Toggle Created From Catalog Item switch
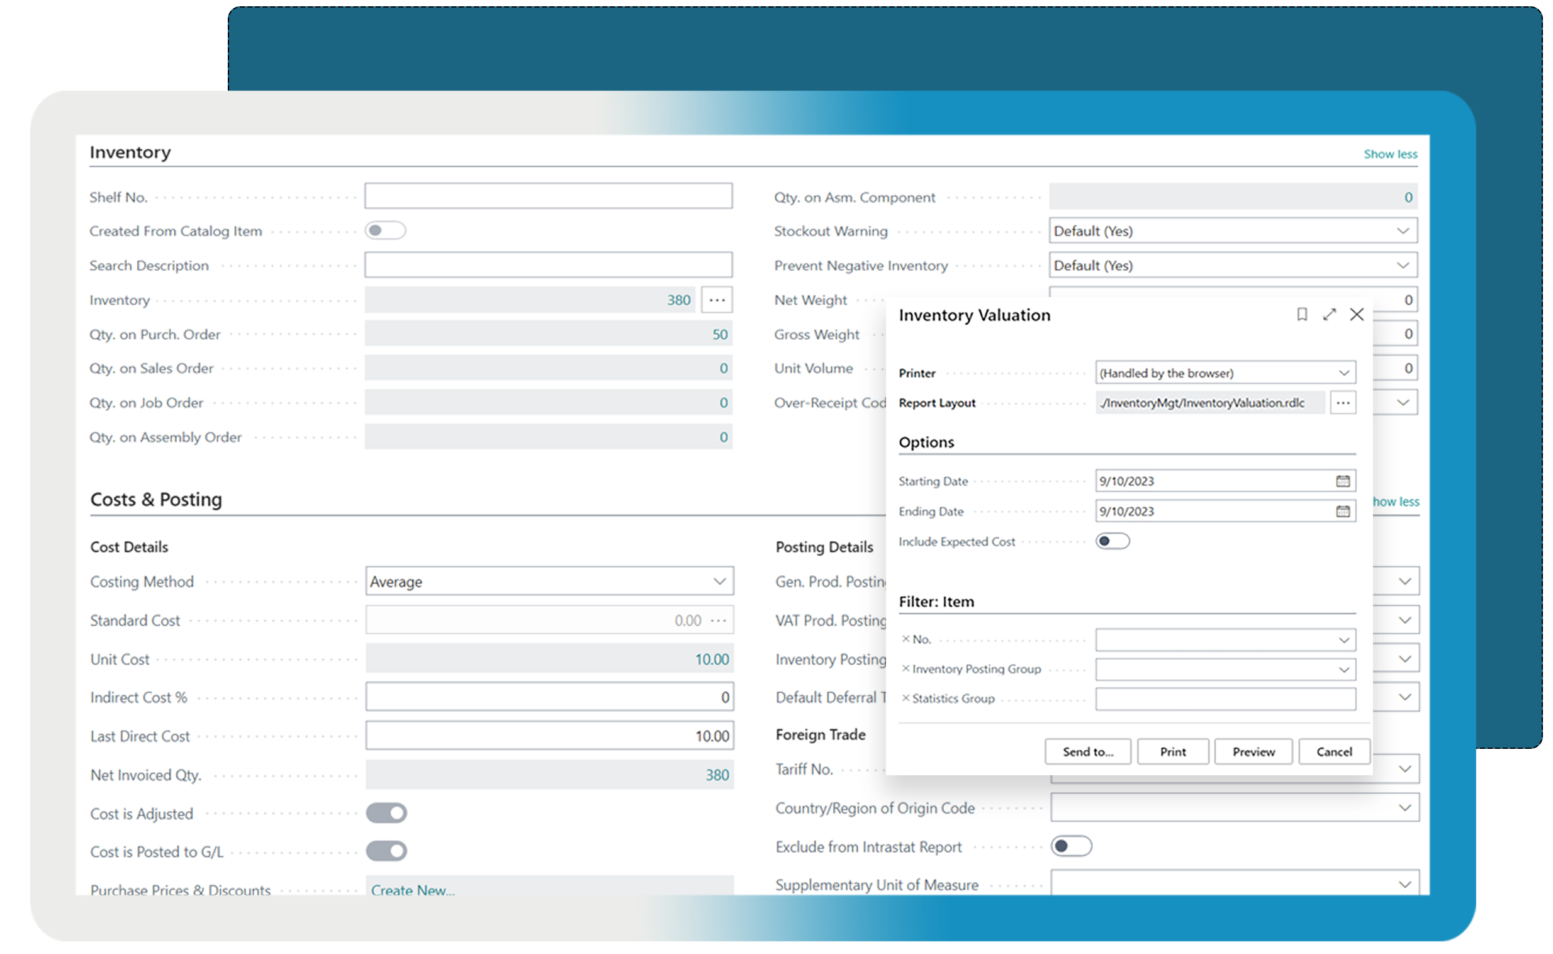1553x954 pixels. click(x=384, y=231)
